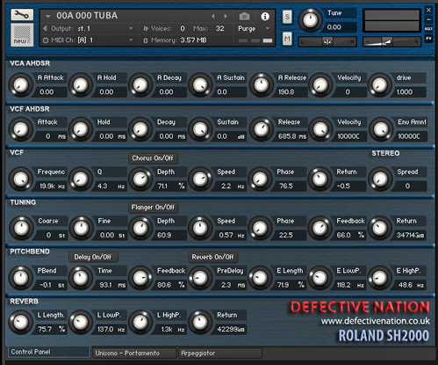The width and height of the screenshot is (438, 365).
Task: Click the Coarse tuning knob
Action: coord(21,228)
